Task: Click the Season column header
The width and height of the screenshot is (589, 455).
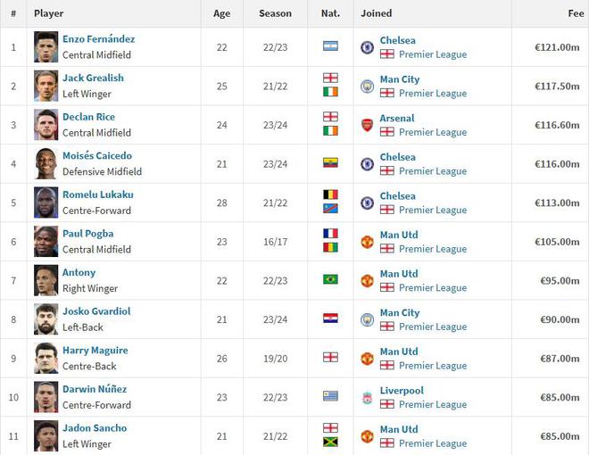Action: click(x=275, y=13)
